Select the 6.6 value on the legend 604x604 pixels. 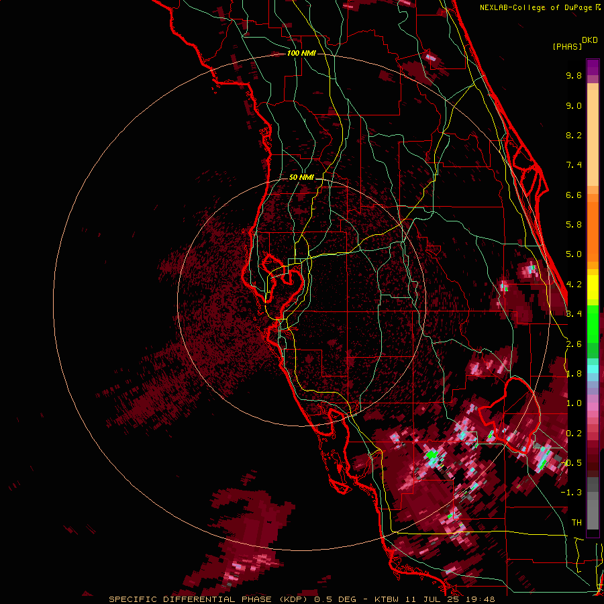(574, 195)
